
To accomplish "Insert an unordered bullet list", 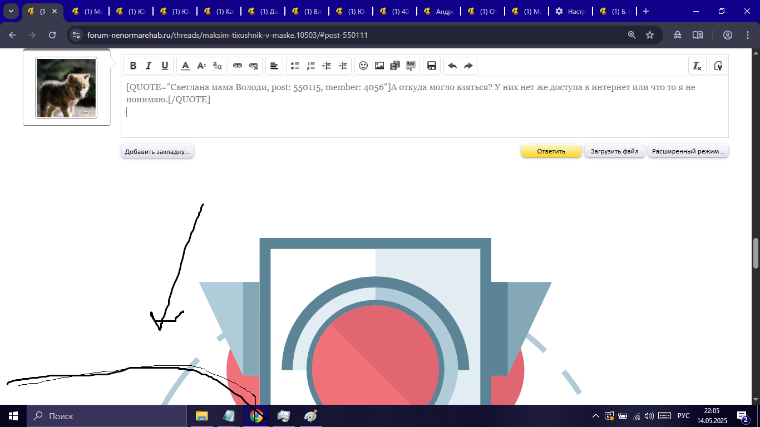I will point(295,66).
